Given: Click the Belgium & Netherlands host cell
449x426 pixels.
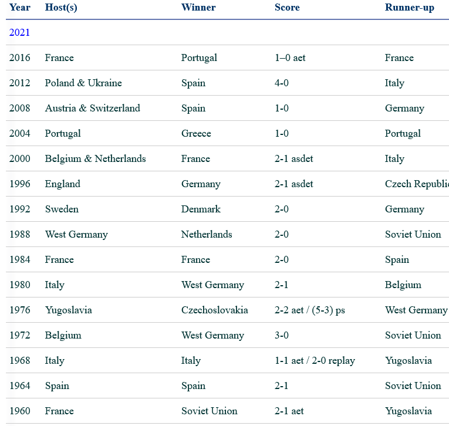Looking at the screenshot, I should coord(96,159).
